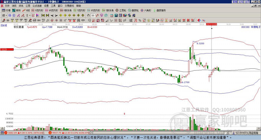Open the 文件 menu
Viewport: 261px width, 140px height.
point(7,6)
